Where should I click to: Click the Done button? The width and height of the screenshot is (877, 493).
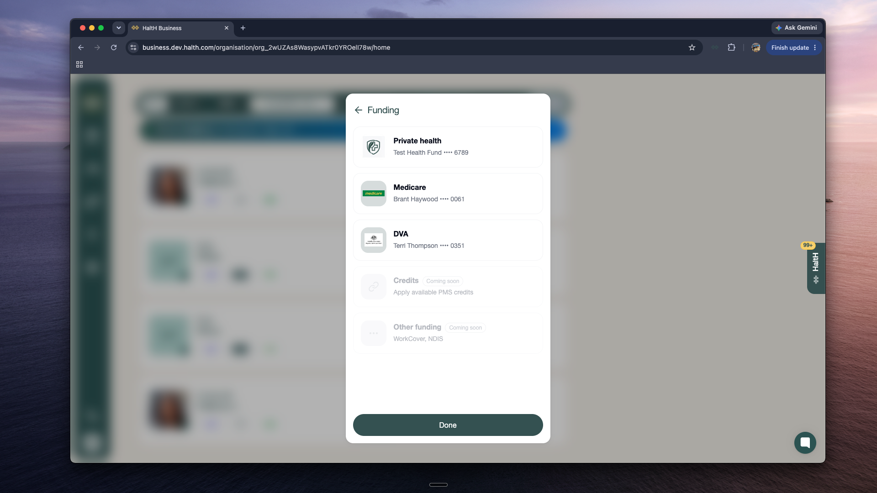click(448, 425)
